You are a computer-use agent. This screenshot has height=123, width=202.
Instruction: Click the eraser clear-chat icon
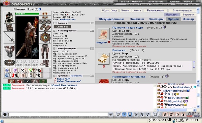pyautogui.click(x=118, y=114)
